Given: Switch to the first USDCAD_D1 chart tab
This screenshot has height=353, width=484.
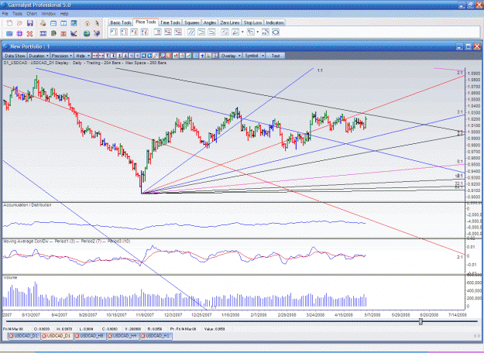Looking at the screenshot, I should 23,336.
